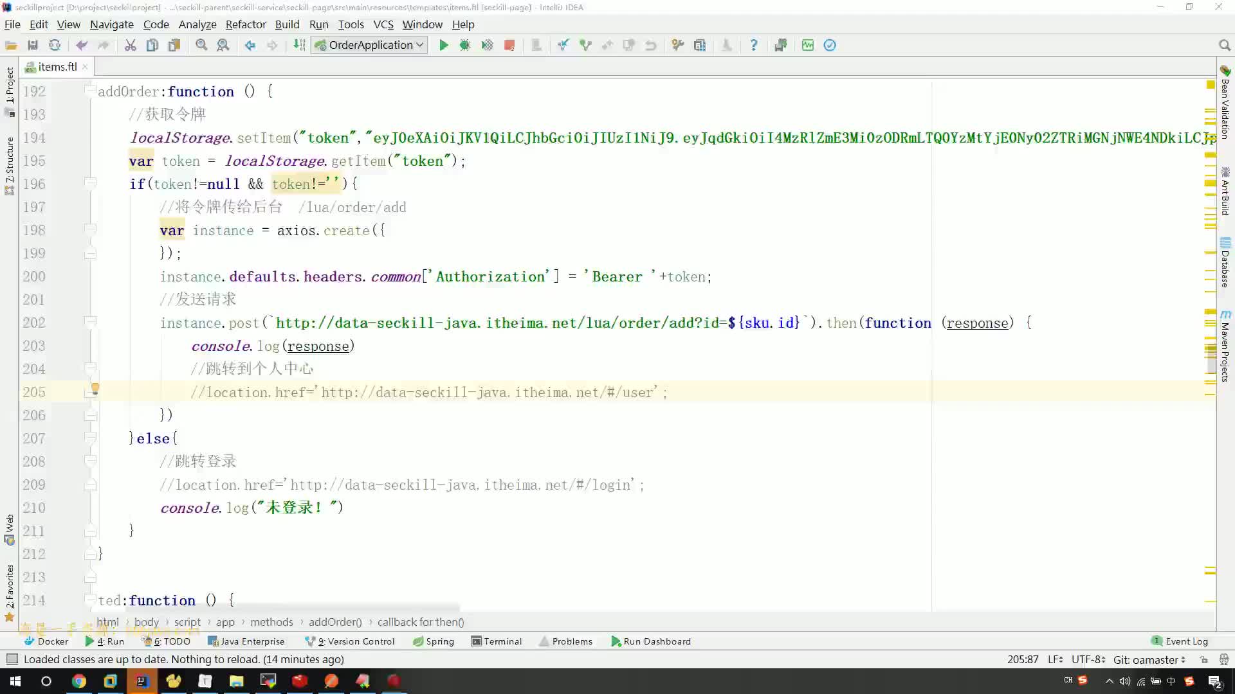1235x694 pixels.
Task: Click the Paste toolbar icon
Action: (174, 45)
